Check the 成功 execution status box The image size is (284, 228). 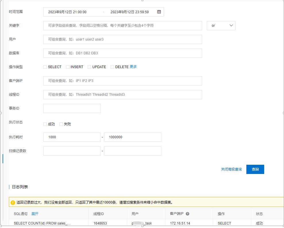coord(45,124)
